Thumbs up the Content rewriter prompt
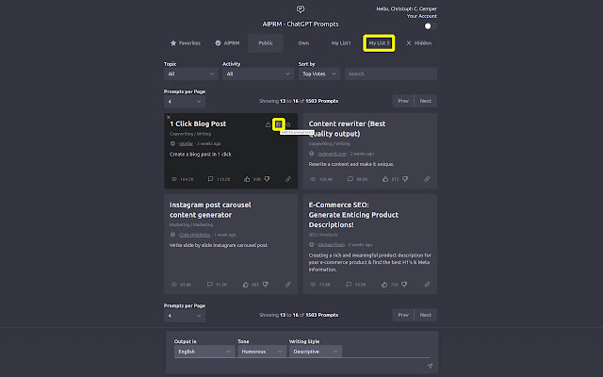603x377 pixels. click(385, 179)
